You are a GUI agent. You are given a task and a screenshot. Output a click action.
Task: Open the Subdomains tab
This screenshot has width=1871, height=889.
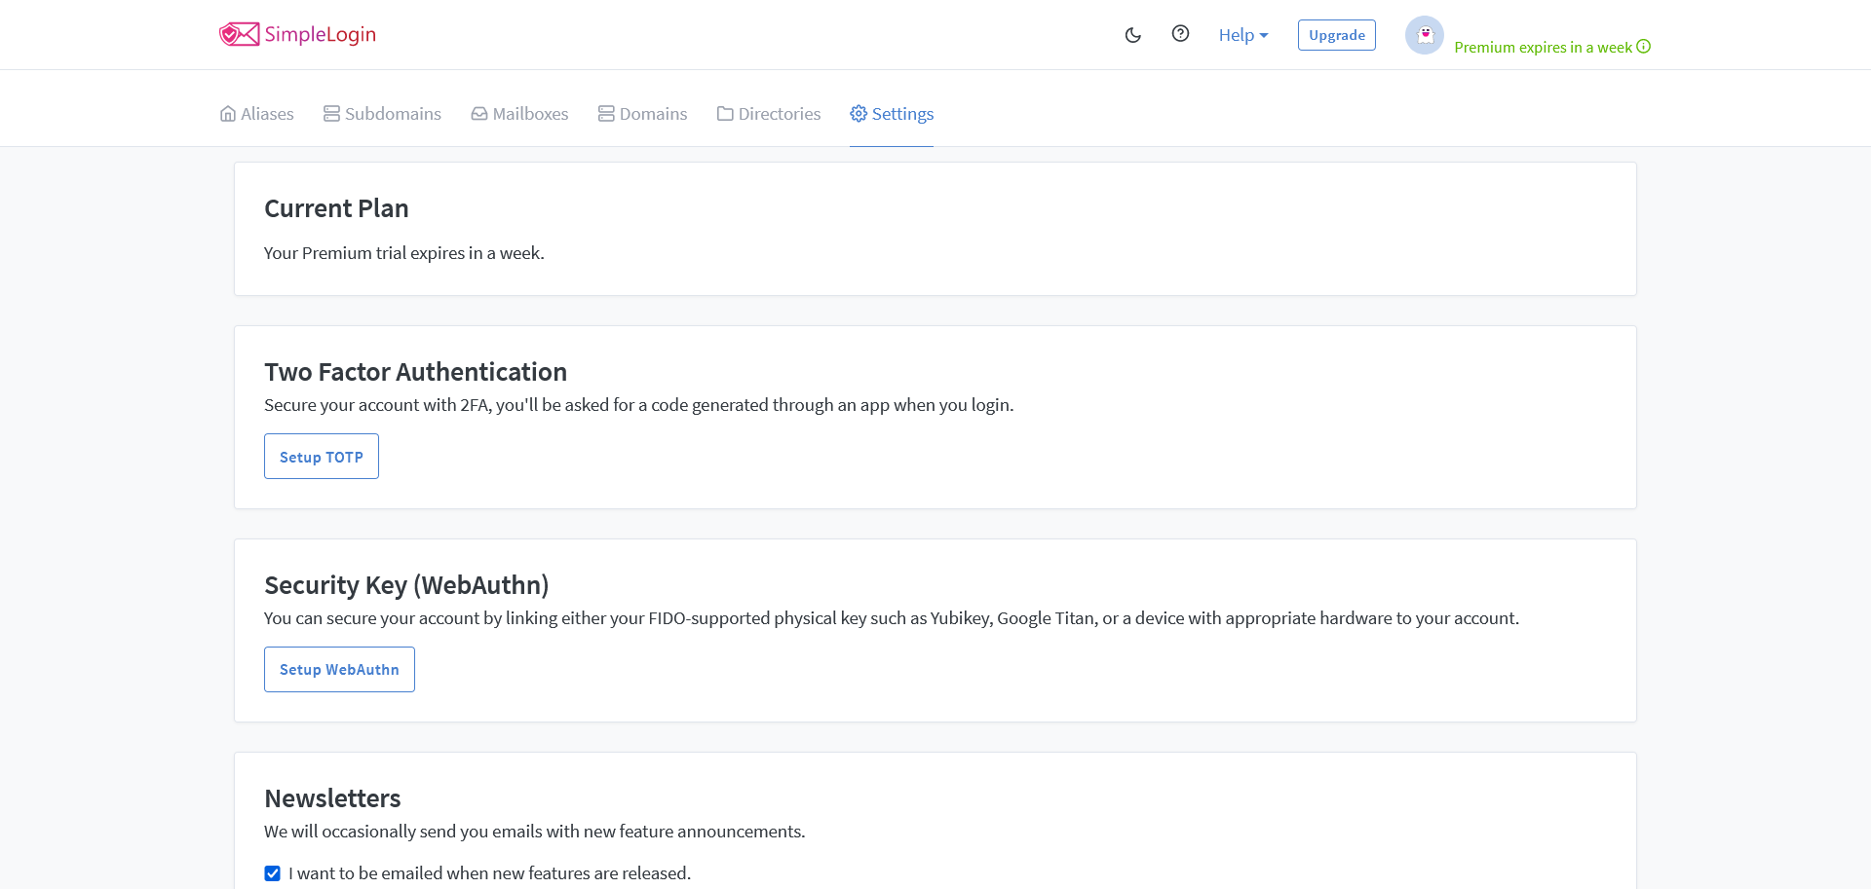[x=382, y=114]
